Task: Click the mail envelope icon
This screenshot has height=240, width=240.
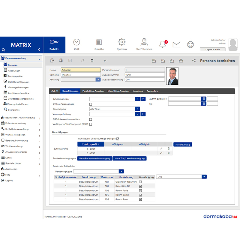Action: click(176, 44)
